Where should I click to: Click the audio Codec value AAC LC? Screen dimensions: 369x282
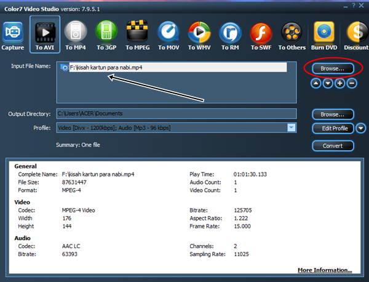point(71,246)
